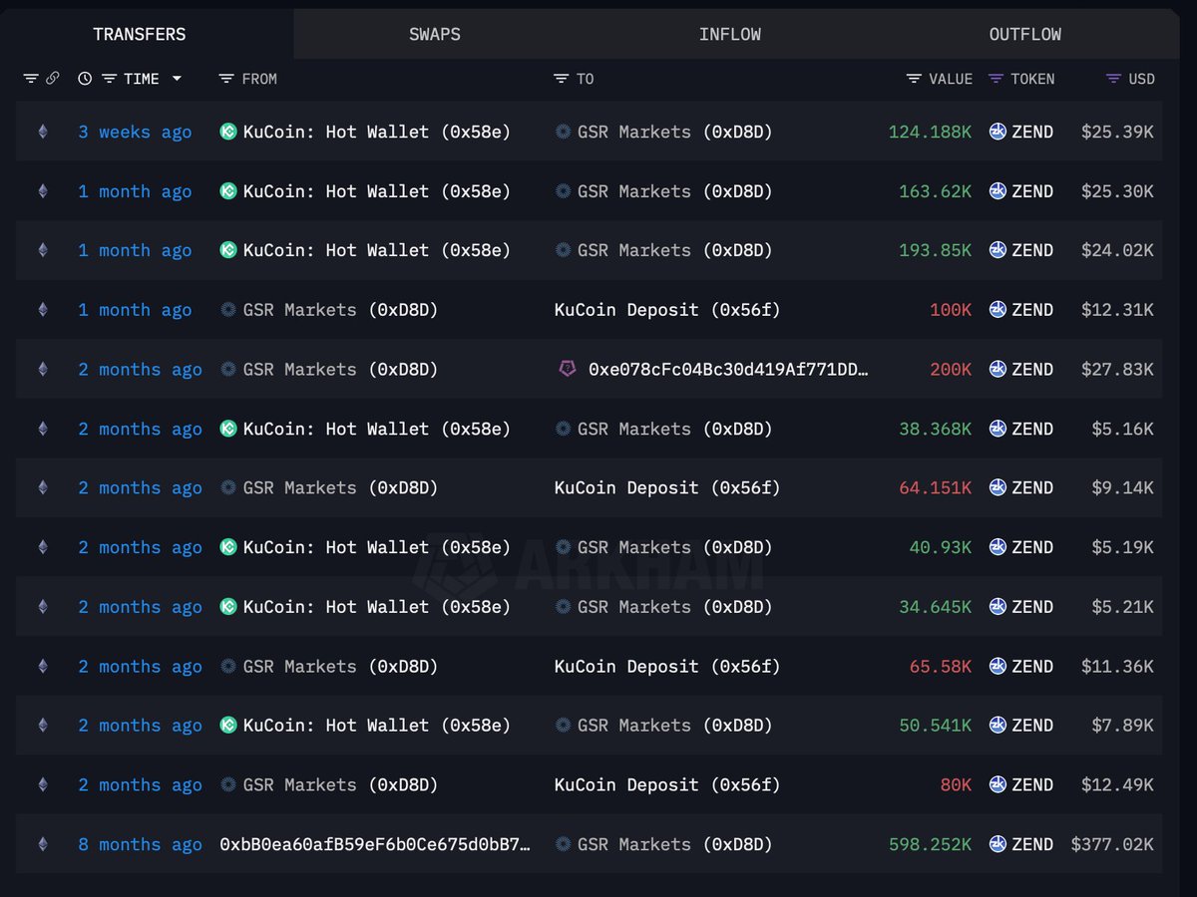Viewport: 1197px width, 897px height.
Task: Click the GSR Markets icon in the 598.252K row
Action: [564, 844]
